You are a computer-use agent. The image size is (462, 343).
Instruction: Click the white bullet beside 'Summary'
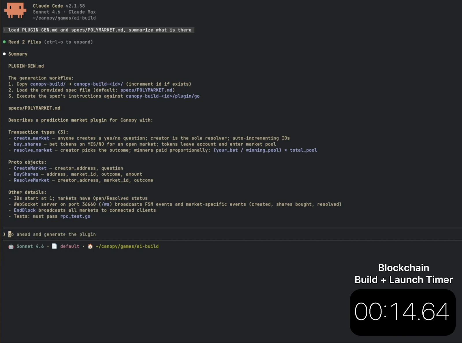click(x=4, y=54)
